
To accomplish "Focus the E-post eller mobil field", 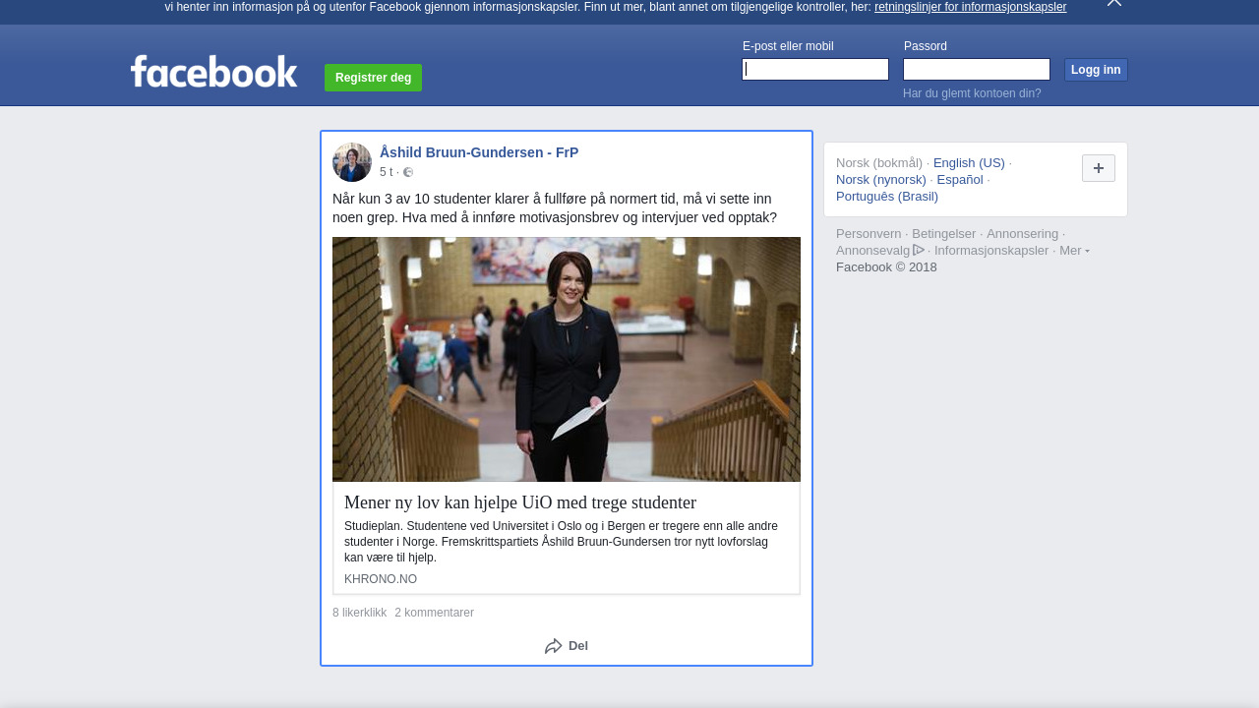I will pos(815,69).
